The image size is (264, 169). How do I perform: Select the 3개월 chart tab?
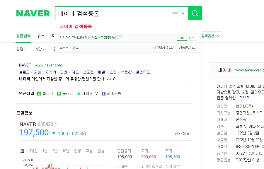[33, 151]
